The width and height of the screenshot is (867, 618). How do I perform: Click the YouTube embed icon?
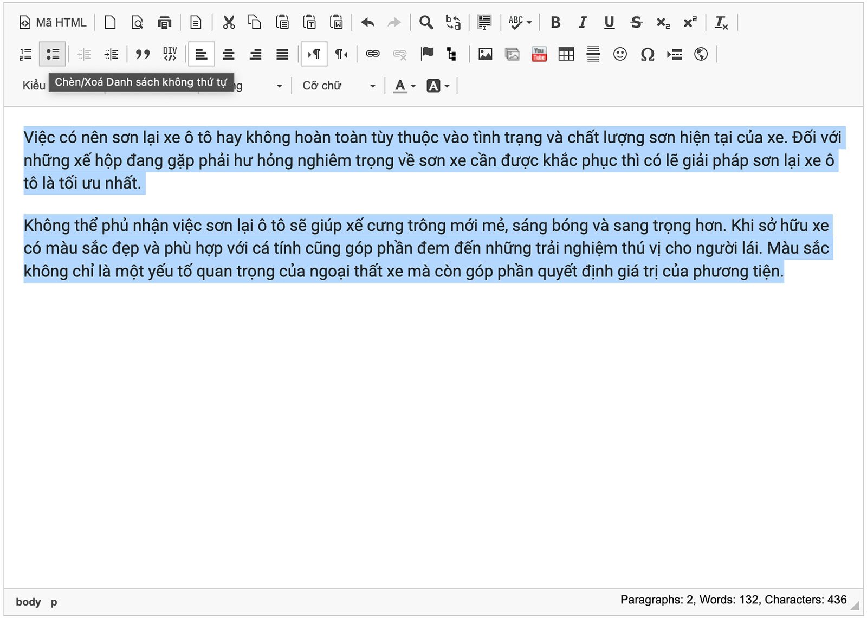539,54
